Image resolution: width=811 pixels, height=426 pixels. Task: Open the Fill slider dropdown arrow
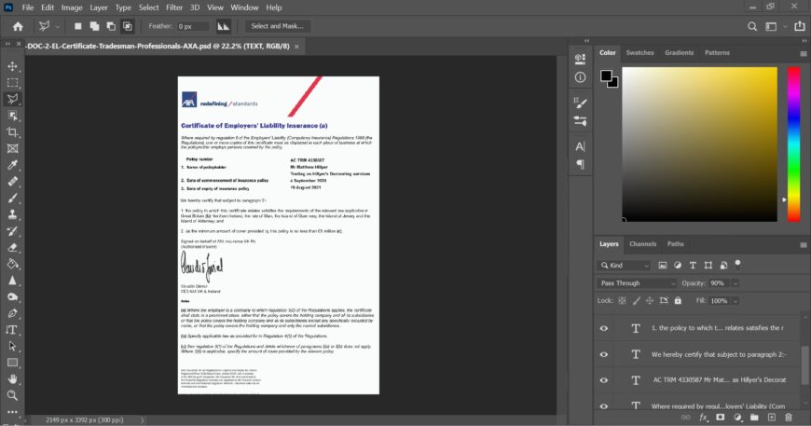[735, 301]
